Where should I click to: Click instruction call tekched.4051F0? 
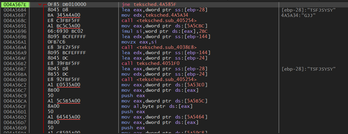point(150,63)
